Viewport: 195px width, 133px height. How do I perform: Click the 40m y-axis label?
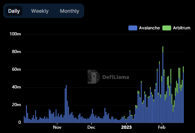[16, 87]
